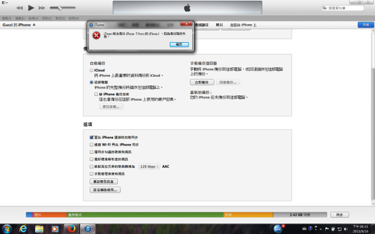This screenshot has height=234, width=375.
Task: Switch to the Photos tab
Action: coord(219,25)
